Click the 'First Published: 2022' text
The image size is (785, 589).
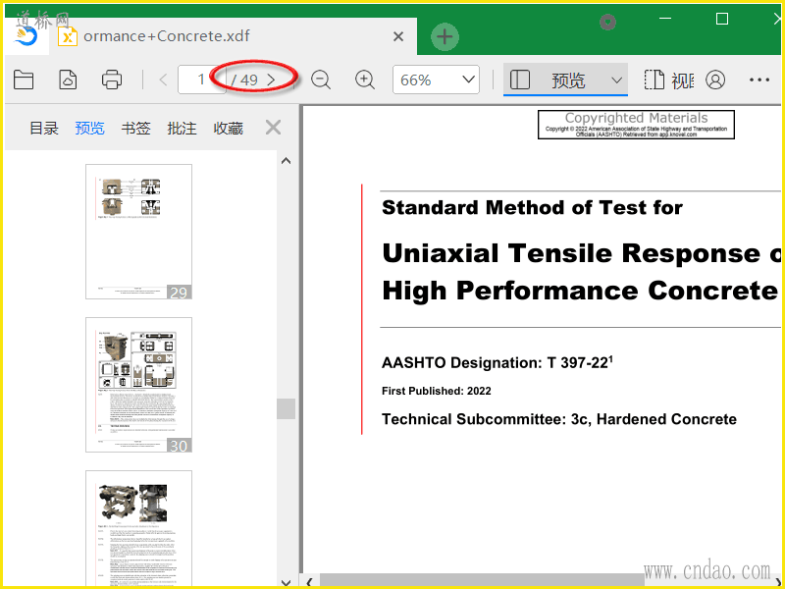click(436, 391)
